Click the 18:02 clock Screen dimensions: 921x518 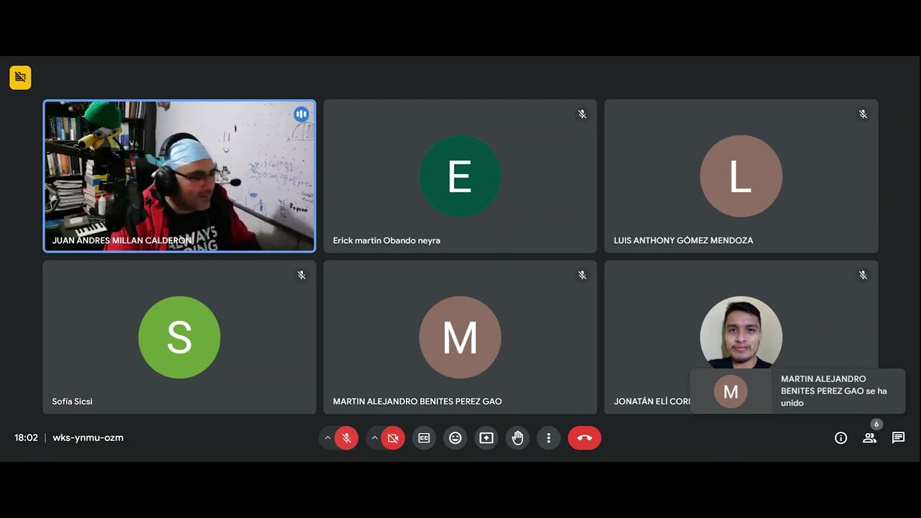click(26, 437)
